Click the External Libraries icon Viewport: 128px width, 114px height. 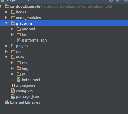7,102
